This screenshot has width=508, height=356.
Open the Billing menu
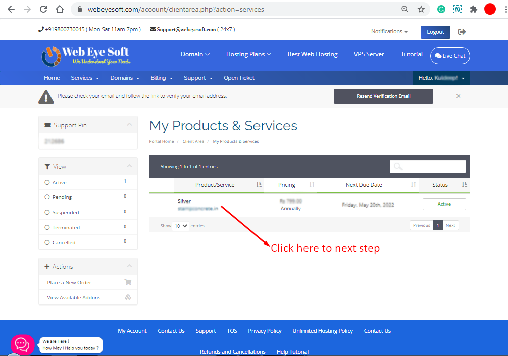[x=161, y=78]
